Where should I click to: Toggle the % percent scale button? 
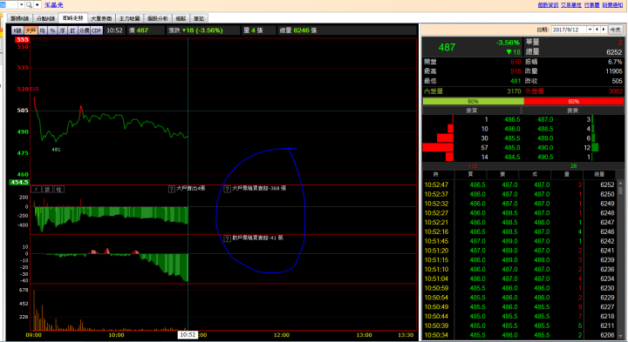52,30
